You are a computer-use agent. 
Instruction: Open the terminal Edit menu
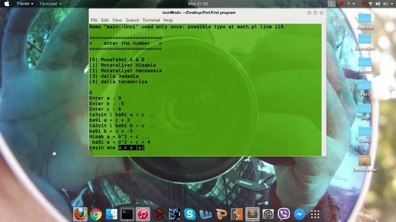click(x=105, y=20)
